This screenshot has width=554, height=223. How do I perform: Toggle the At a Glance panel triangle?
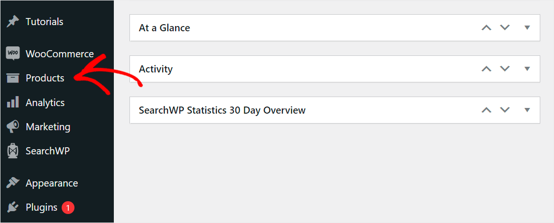[x=527, y=27]
